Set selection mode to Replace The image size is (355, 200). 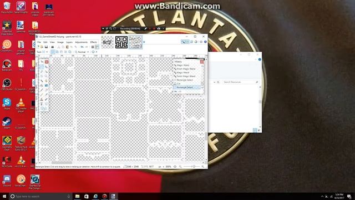click(x=53, y=52)
